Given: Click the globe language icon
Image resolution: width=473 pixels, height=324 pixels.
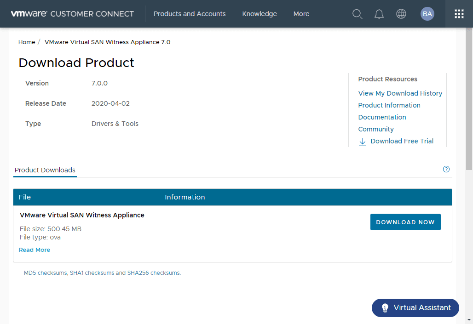Looking at the screenshot, I should pyautogui.click(x=401, y=14).
